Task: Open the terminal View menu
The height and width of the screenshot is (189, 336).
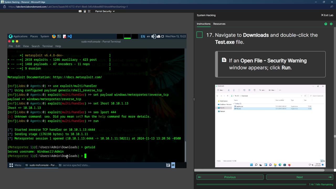Action: (26, 46)
